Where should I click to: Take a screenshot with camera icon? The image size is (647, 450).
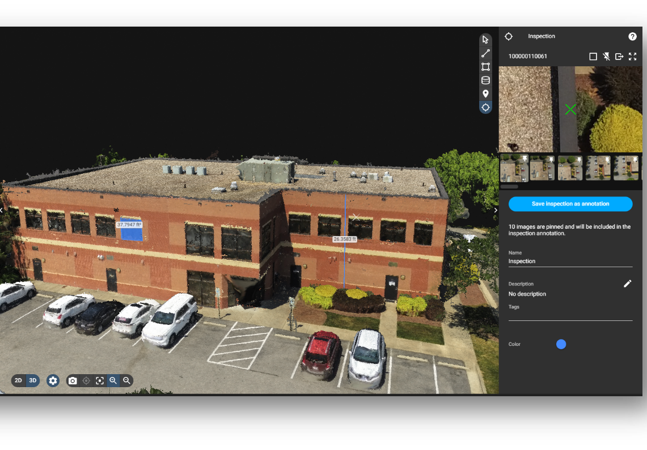click(x=73, y=381)
